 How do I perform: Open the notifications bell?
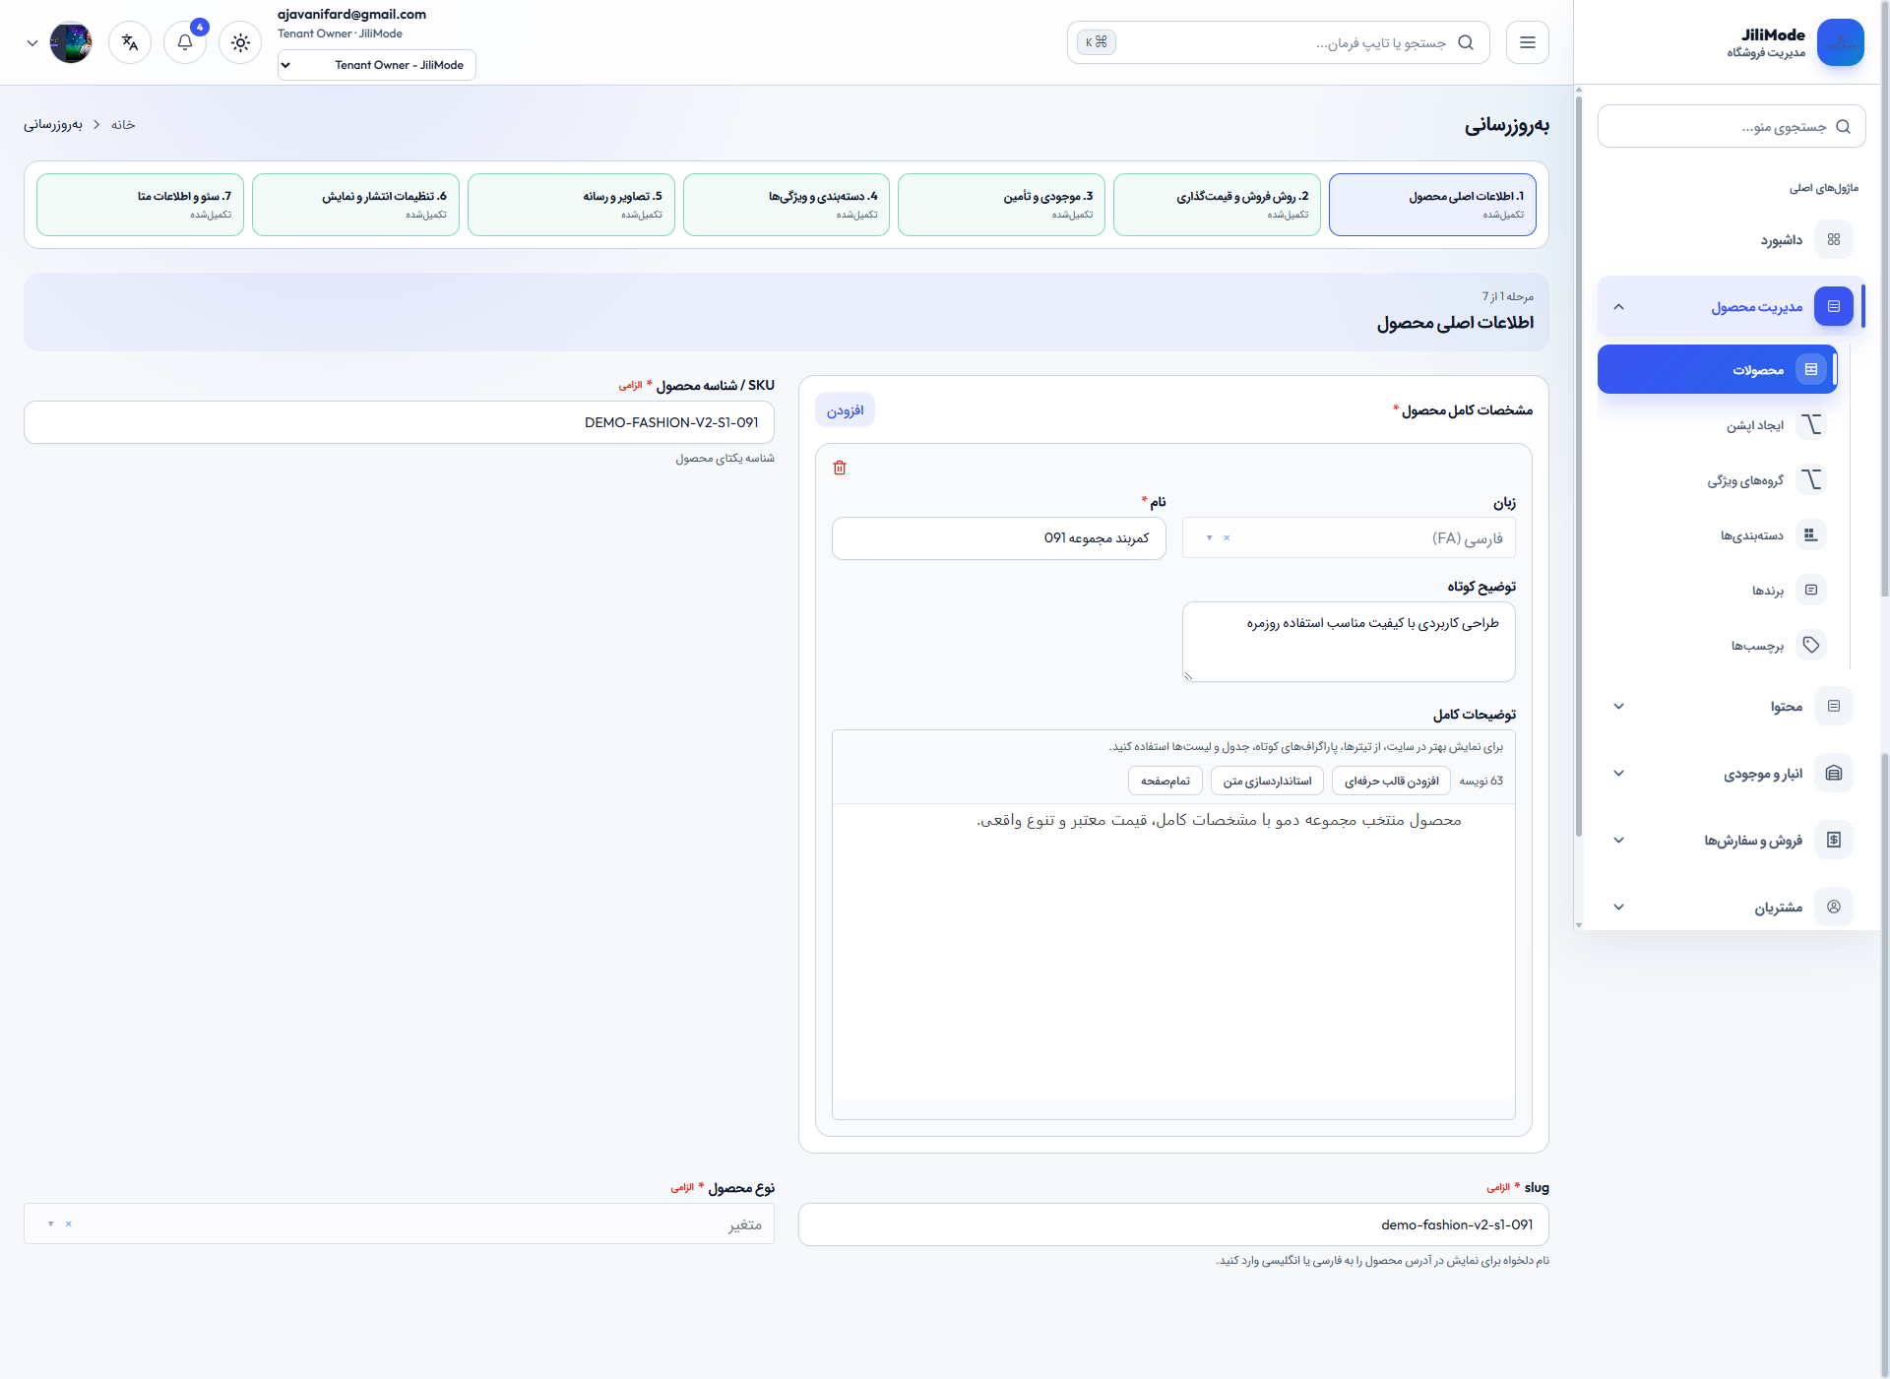(185, 42)
